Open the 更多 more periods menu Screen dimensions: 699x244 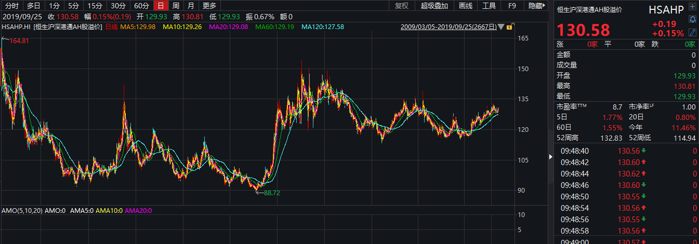pyautogui.click(x=209, y=6)
